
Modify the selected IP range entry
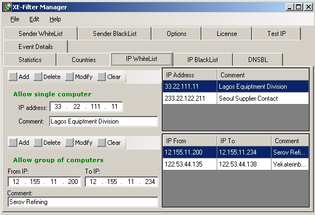tap(79, 143)
